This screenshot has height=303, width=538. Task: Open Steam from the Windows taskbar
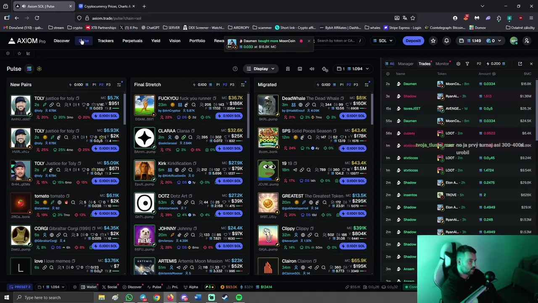coord(225,298)
